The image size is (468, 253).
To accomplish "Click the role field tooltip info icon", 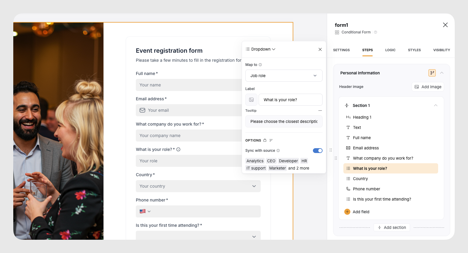I will [178, 149].
